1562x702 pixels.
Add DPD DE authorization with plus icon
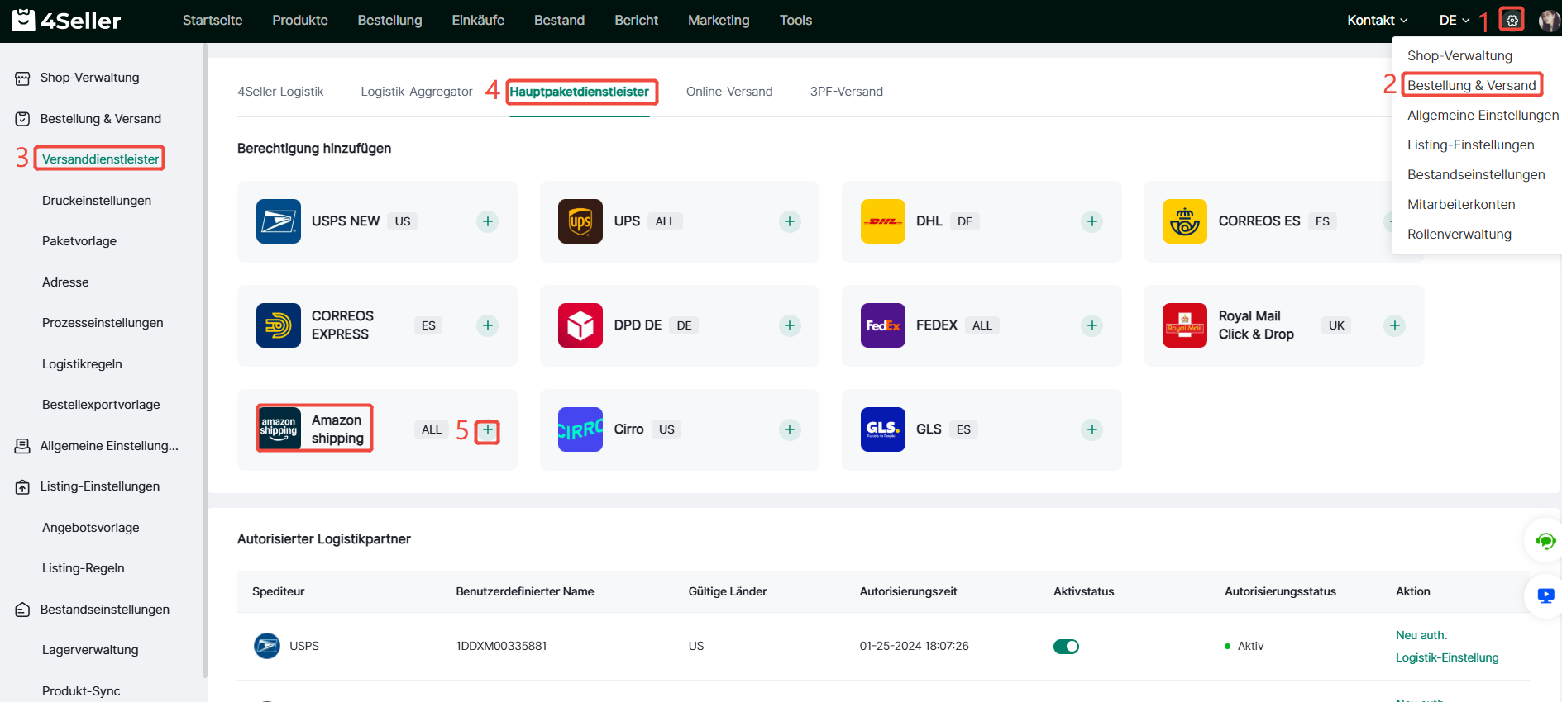pyautogui.click(x=790, y=325)
